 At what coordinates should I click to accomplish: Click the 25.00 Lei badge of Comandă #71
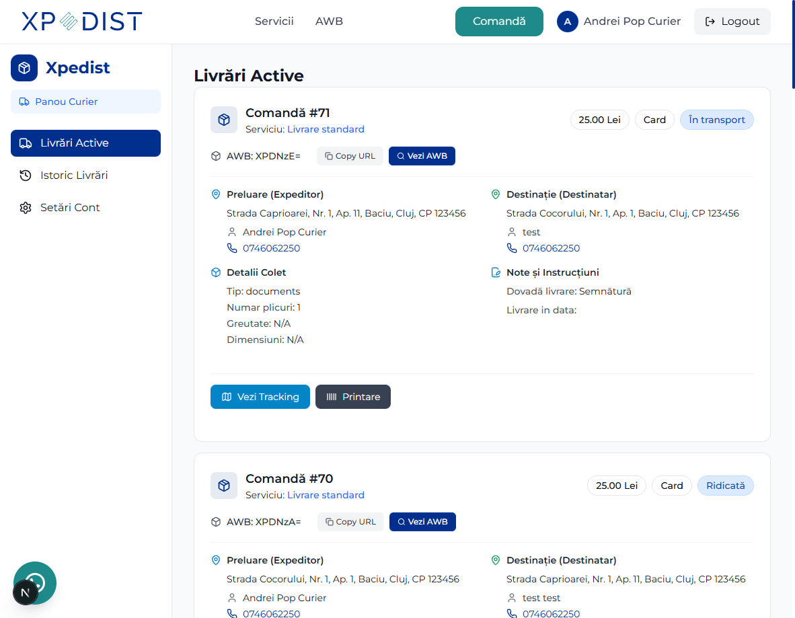[600, 120]
